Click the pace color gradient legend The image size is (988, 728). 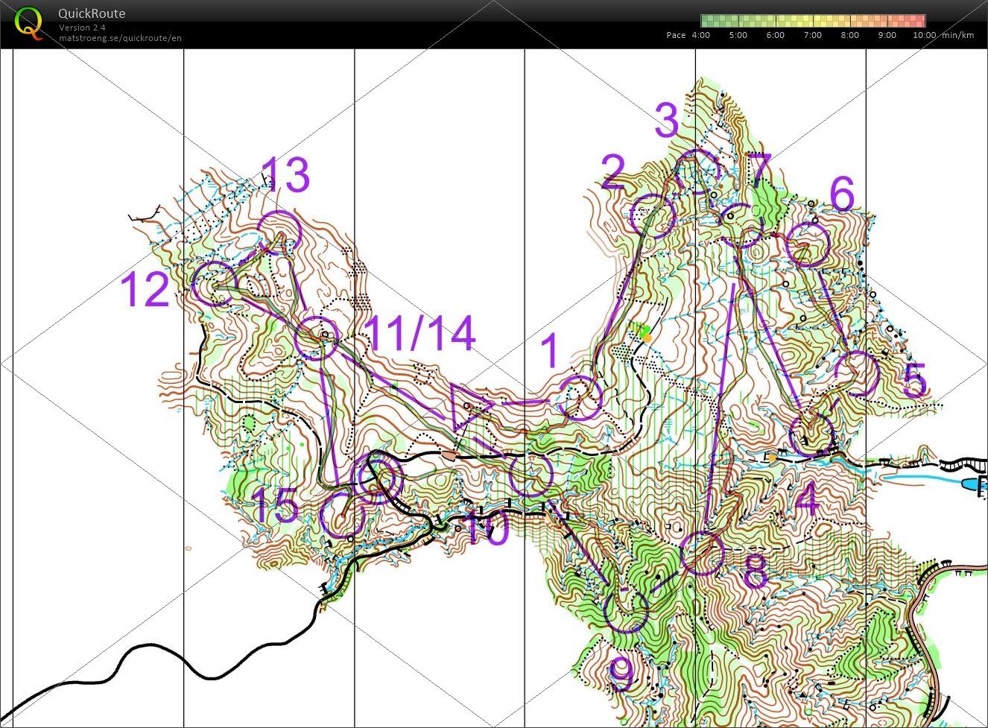[x=813, y=21]
